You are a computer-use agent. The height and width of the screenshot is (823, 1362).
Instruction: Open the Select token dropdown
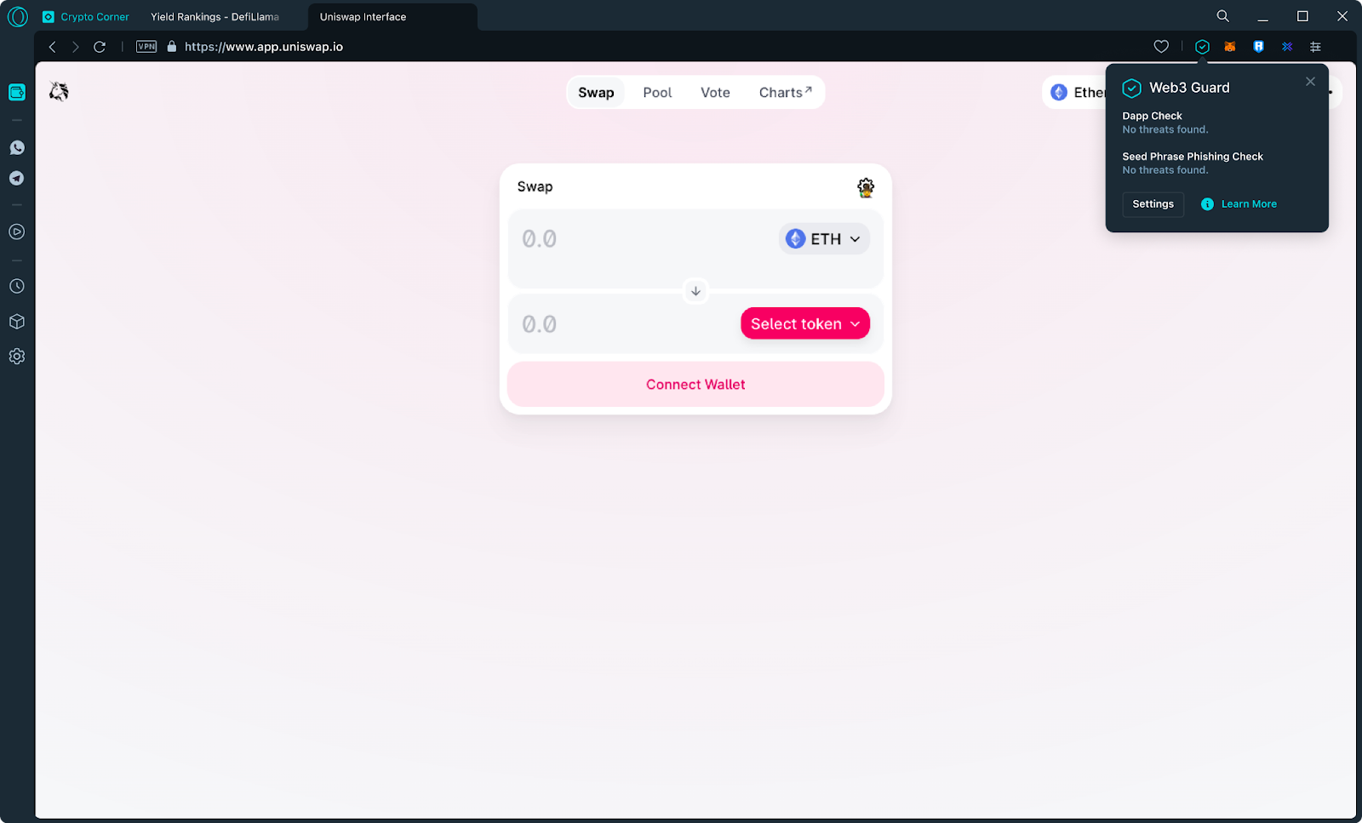click(805, 323)
